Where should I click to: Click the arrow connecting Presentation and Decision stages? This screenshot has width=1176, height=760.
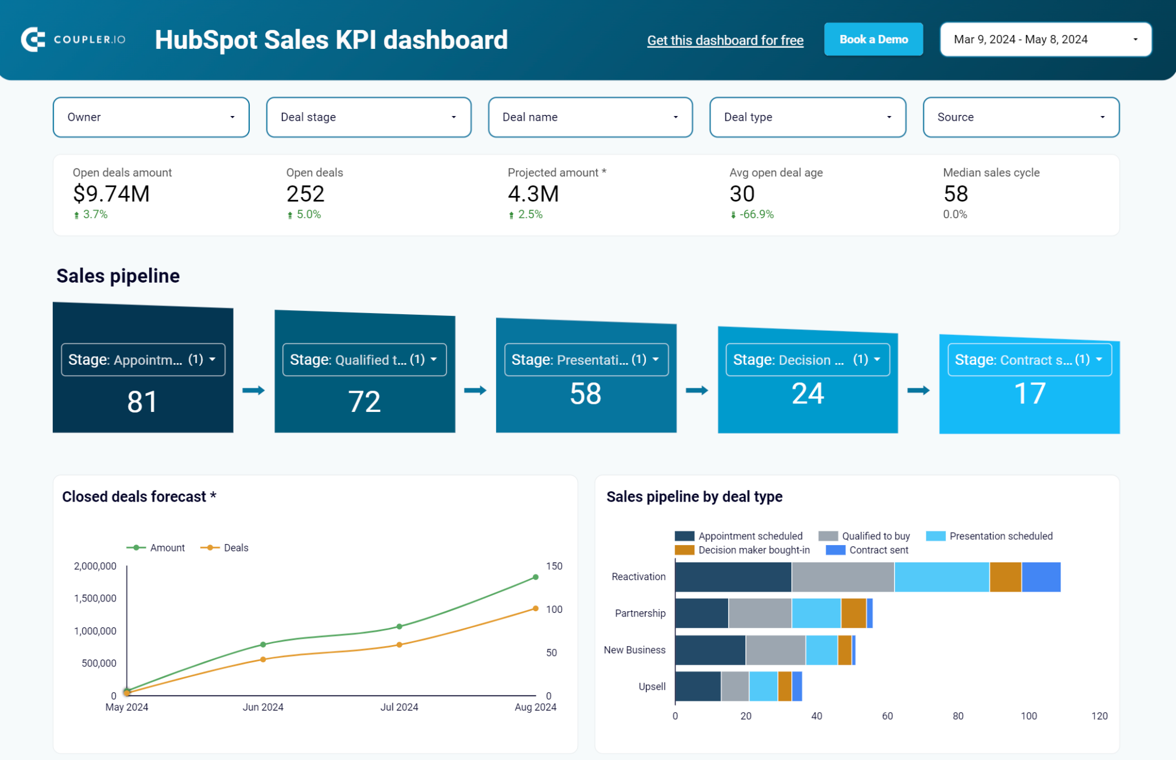696,389
